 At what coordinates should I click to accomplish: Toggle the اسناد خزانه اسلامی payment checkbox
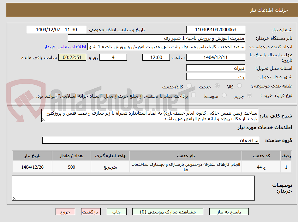[x=194, y=95]
